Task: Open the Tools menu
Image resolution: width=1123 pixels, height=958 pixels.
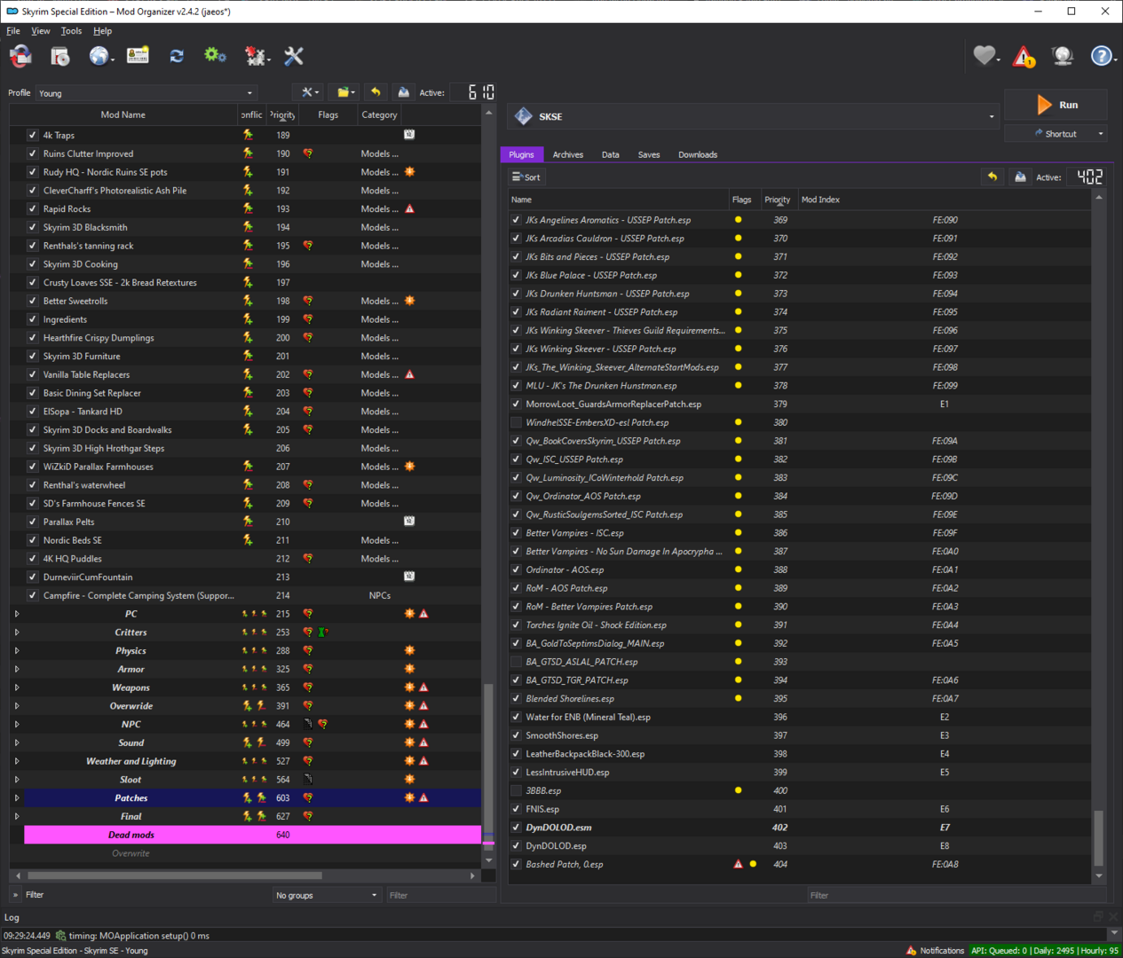Action: (71, 31)
